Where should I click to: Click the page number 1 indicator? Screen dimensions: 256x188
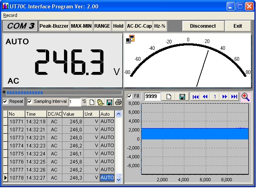pyautogui.click(x=215, y=97)
